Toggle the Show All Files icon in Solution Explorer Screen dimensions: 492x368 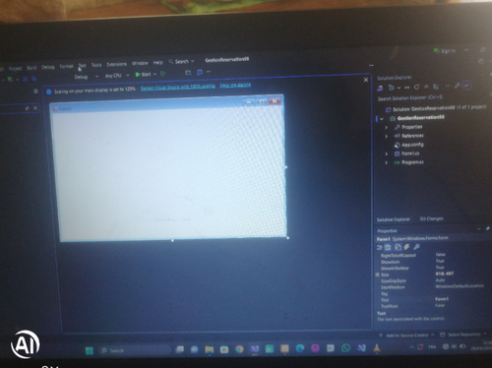436,87
